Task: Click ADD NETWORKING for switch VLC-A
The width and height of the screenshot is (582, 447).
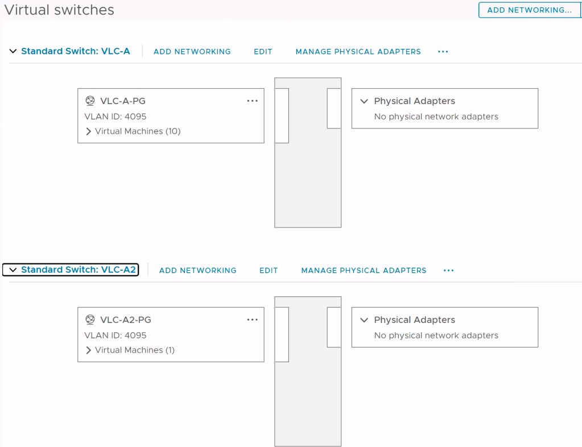Action: pyautogui.click(x=192, y=52)
